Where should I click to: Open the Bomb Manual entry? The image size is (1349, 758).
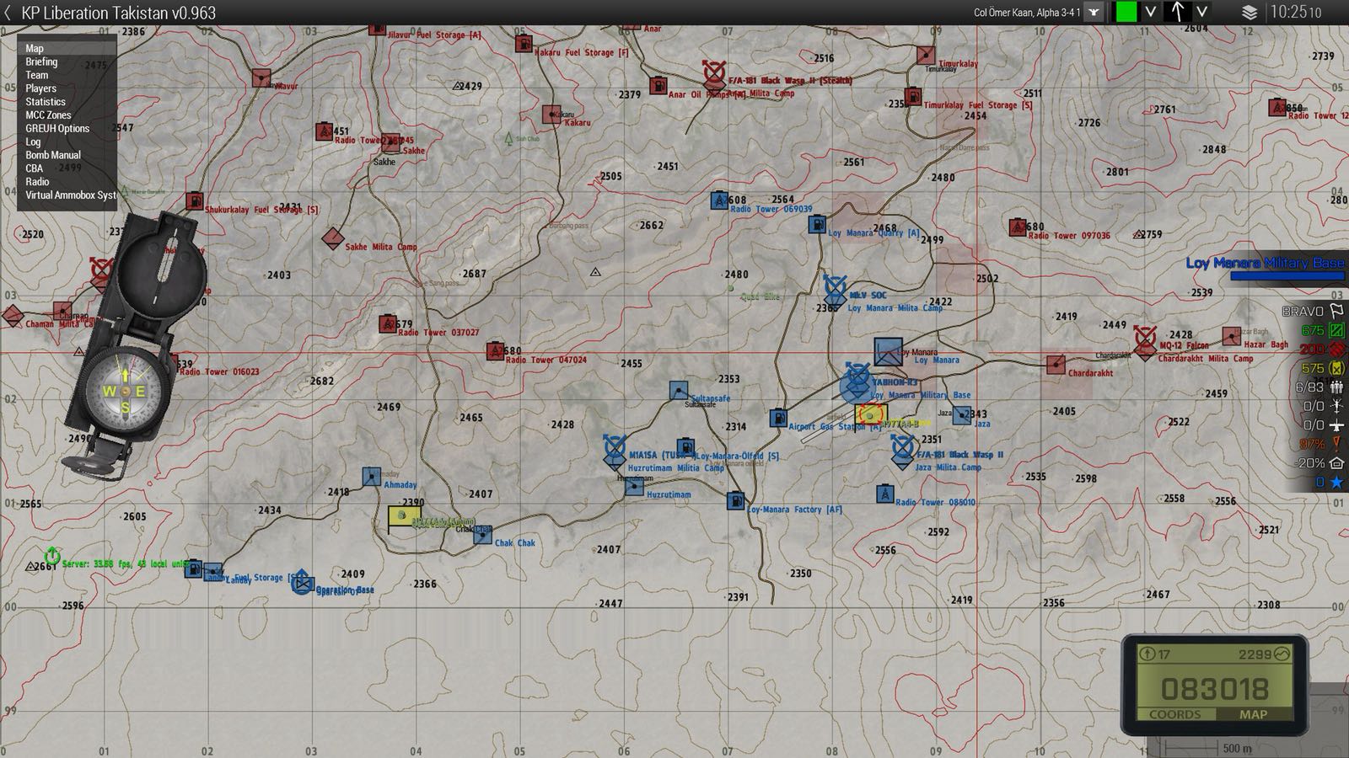(67, 155)
